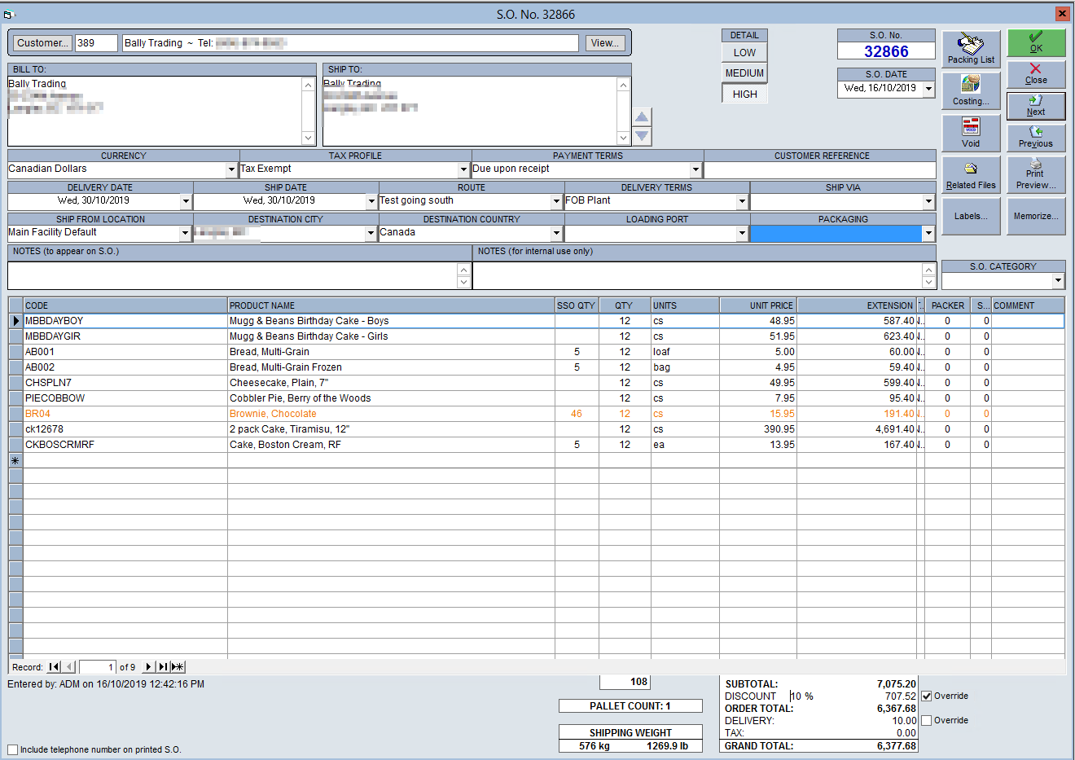Go to previous record in navigator
1075x760 pixels.
click(x=69, y=667)
